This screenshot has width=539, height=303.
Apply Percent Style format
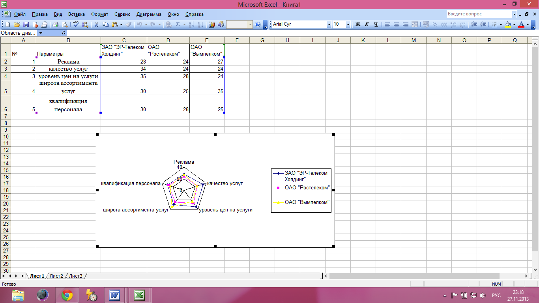[x=435, y=24]
